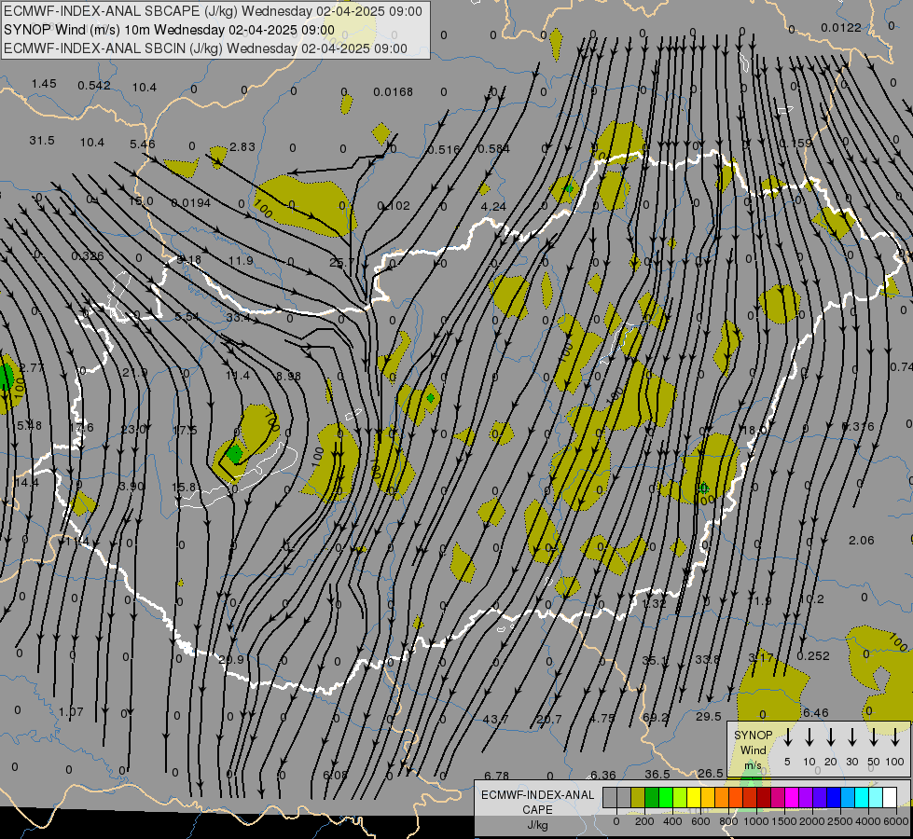Click the map value 29.5
913x839 pixels.
pyautogui.click(x=709, y=717)
